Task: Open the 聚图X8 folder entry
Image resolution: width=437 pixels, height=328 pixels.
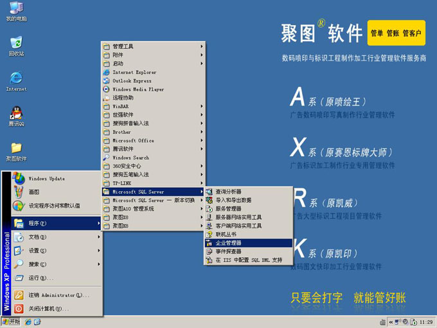Action: pos(153,217)
